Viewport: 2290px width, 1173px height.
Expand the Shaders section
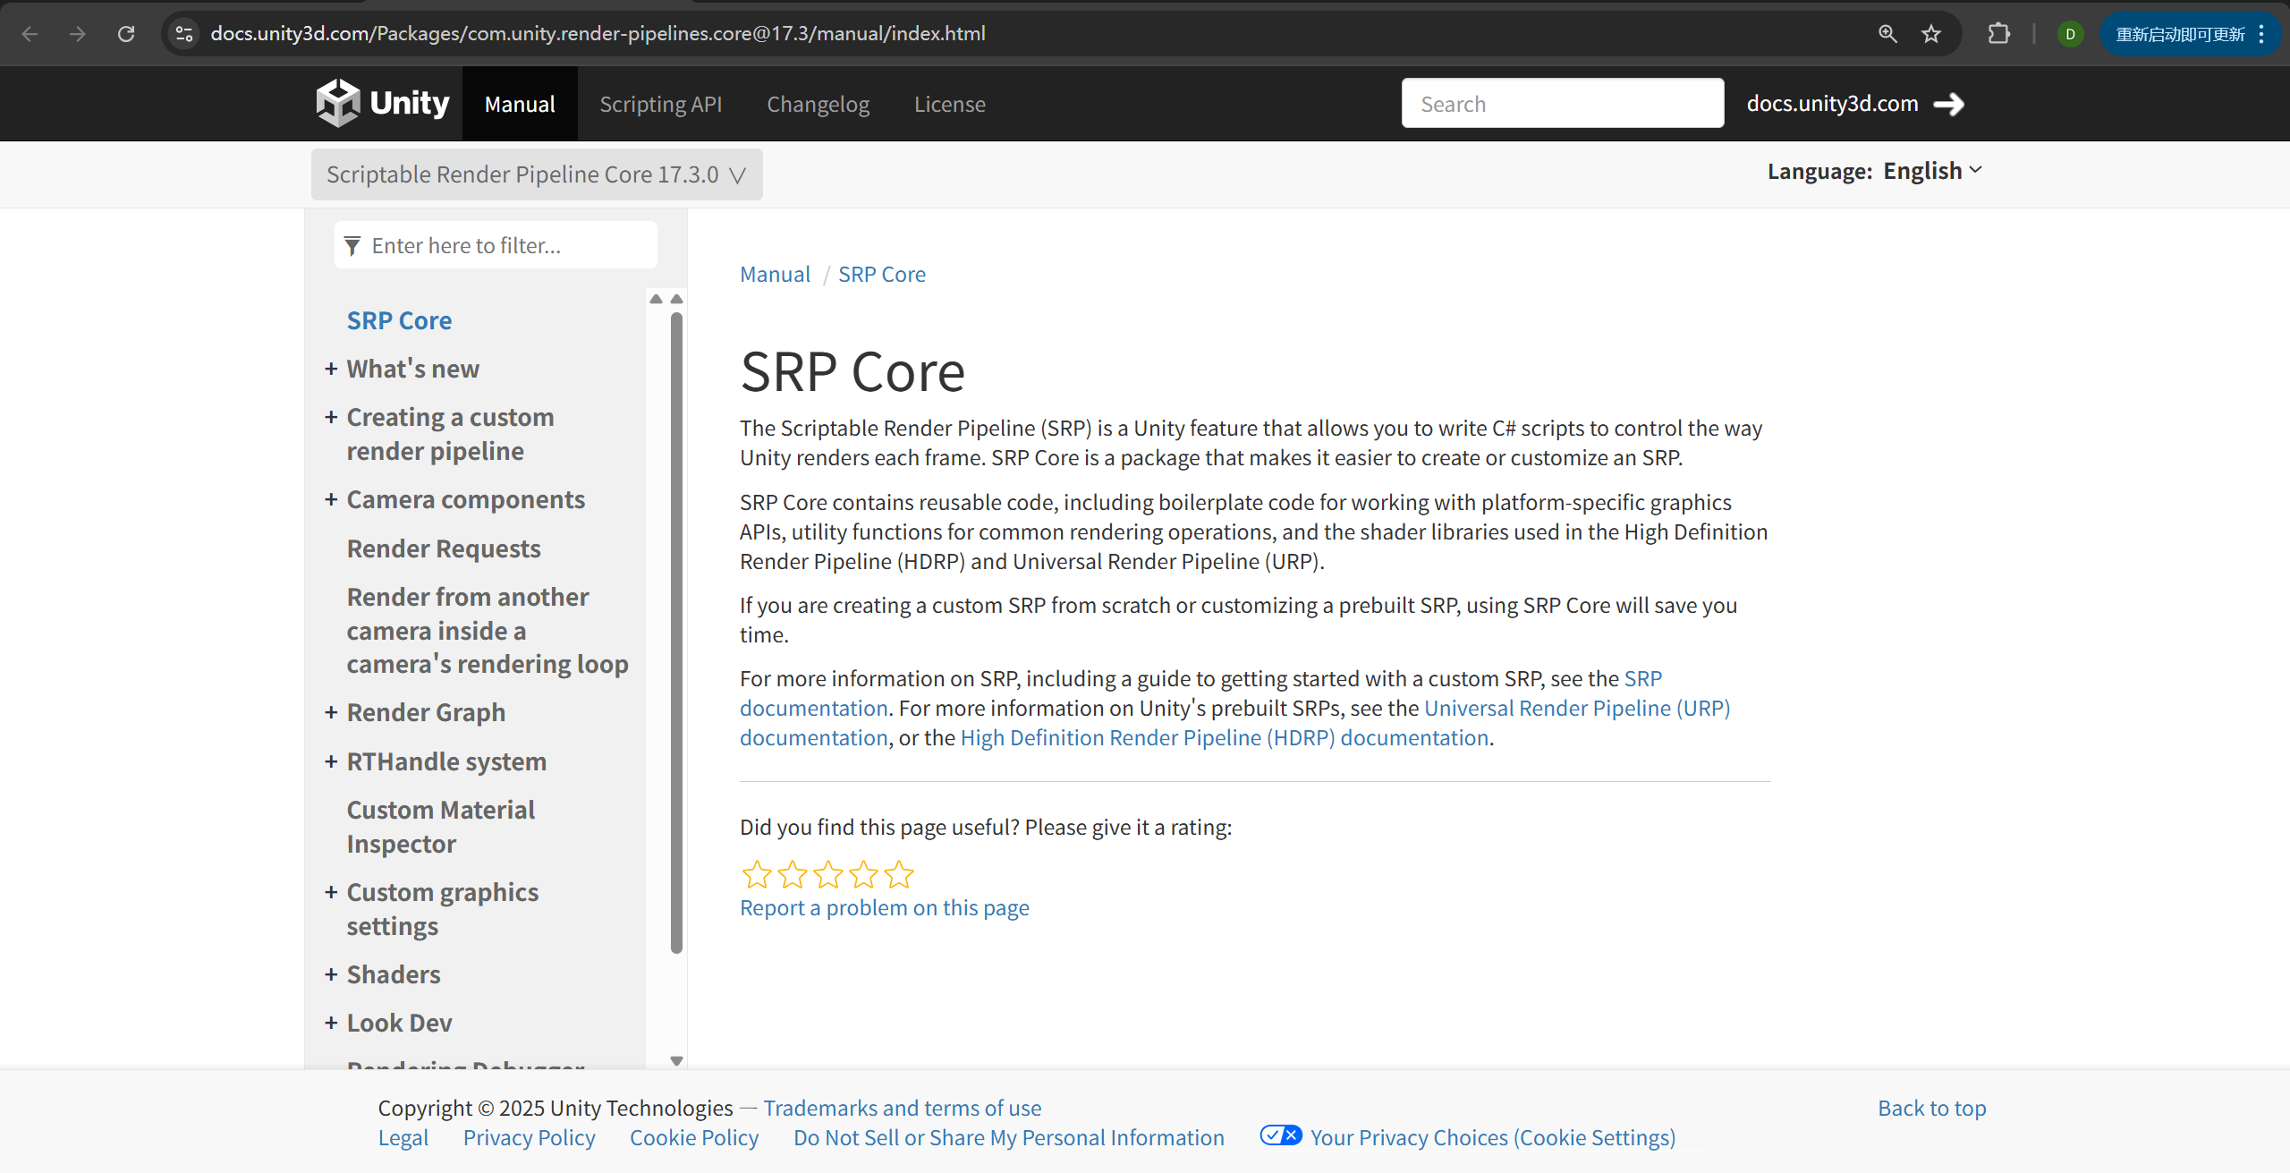(x=330, y=974)
